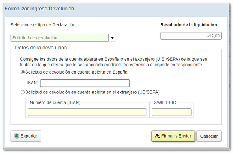Screen dimensions: 233x153
Task: Select refund to foreign account (UE/SEPA)
Action: (23, 92)
